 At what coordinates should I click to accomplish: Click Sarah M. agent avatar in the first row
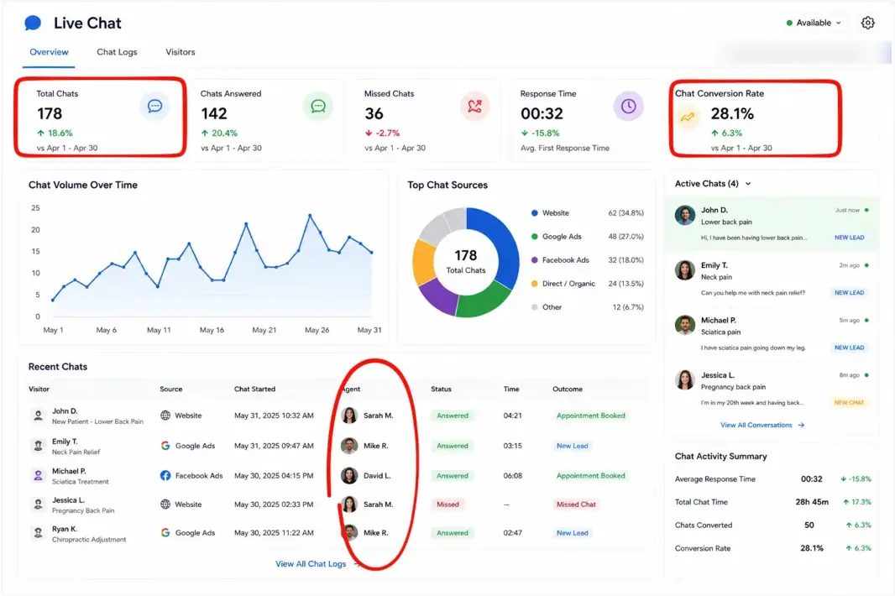(349, 416)
